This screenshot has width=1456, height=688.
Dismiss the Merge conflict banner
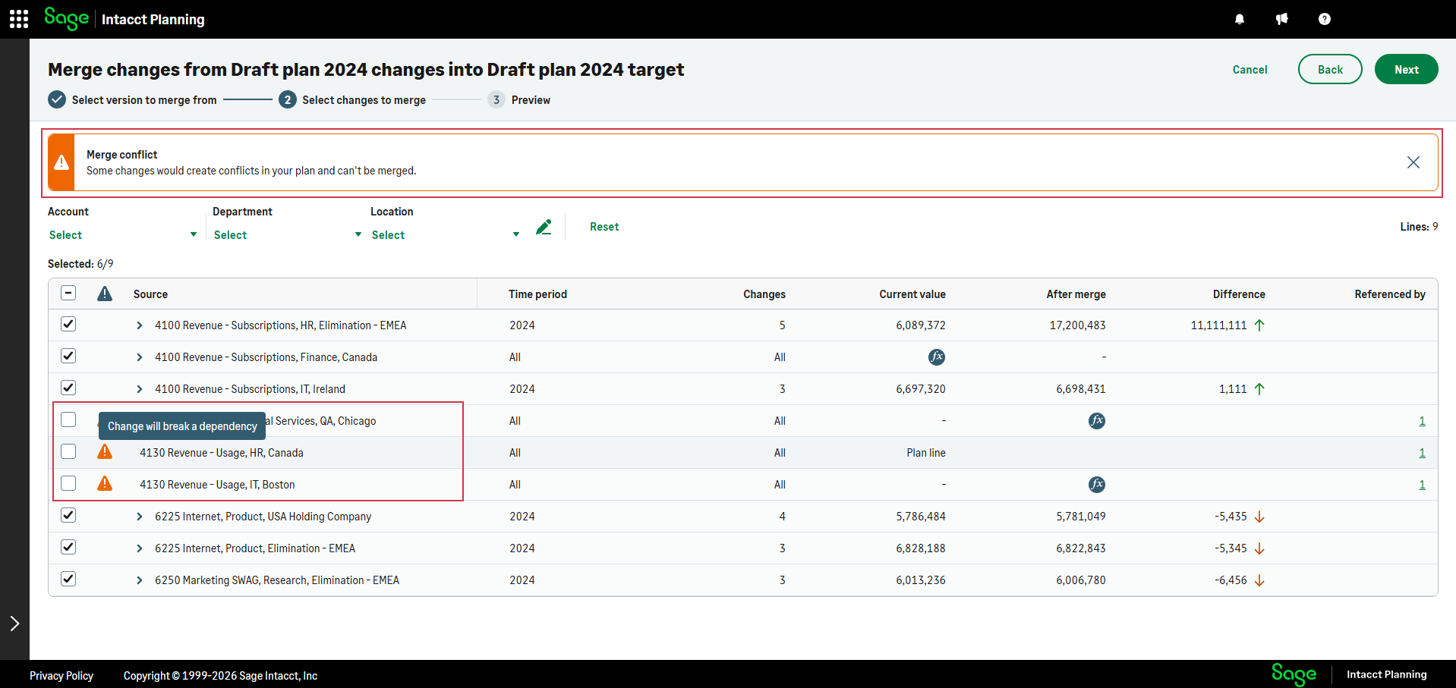click(1413, 162)
